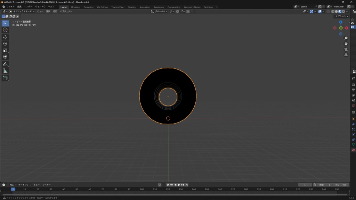Toggle the camera view icon

point(346,49)
